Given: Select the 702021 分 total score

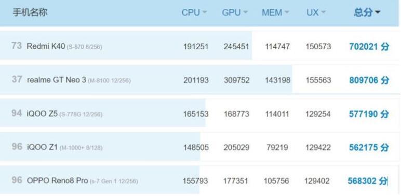Looking at the screenshot, I should (x=369, y=47).
